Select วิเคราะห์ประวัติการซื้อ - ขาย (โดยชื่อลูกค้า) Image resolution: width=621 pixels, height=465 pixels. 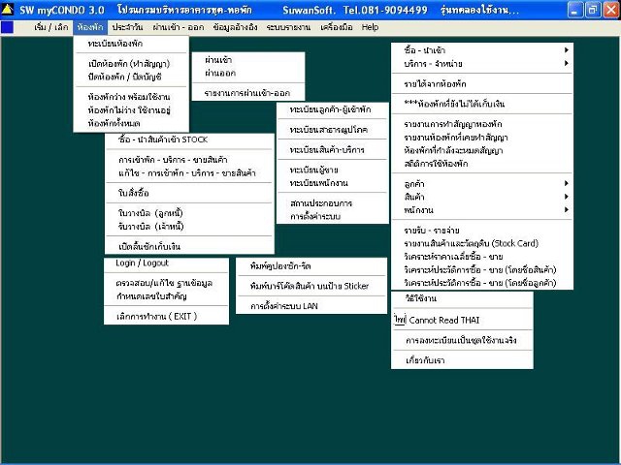[482, 283]
